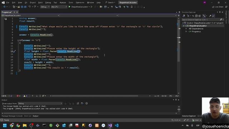Open the Debug menu
The width and height of the screenshot is (229, 129).
coord(48,3)
